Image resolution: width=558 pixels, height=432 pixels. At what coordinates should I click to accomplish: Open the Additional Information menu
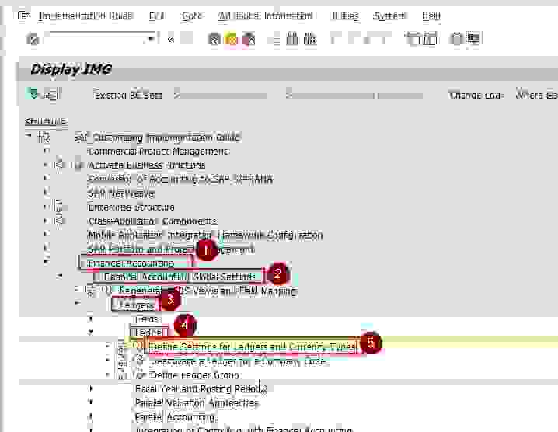265,16
